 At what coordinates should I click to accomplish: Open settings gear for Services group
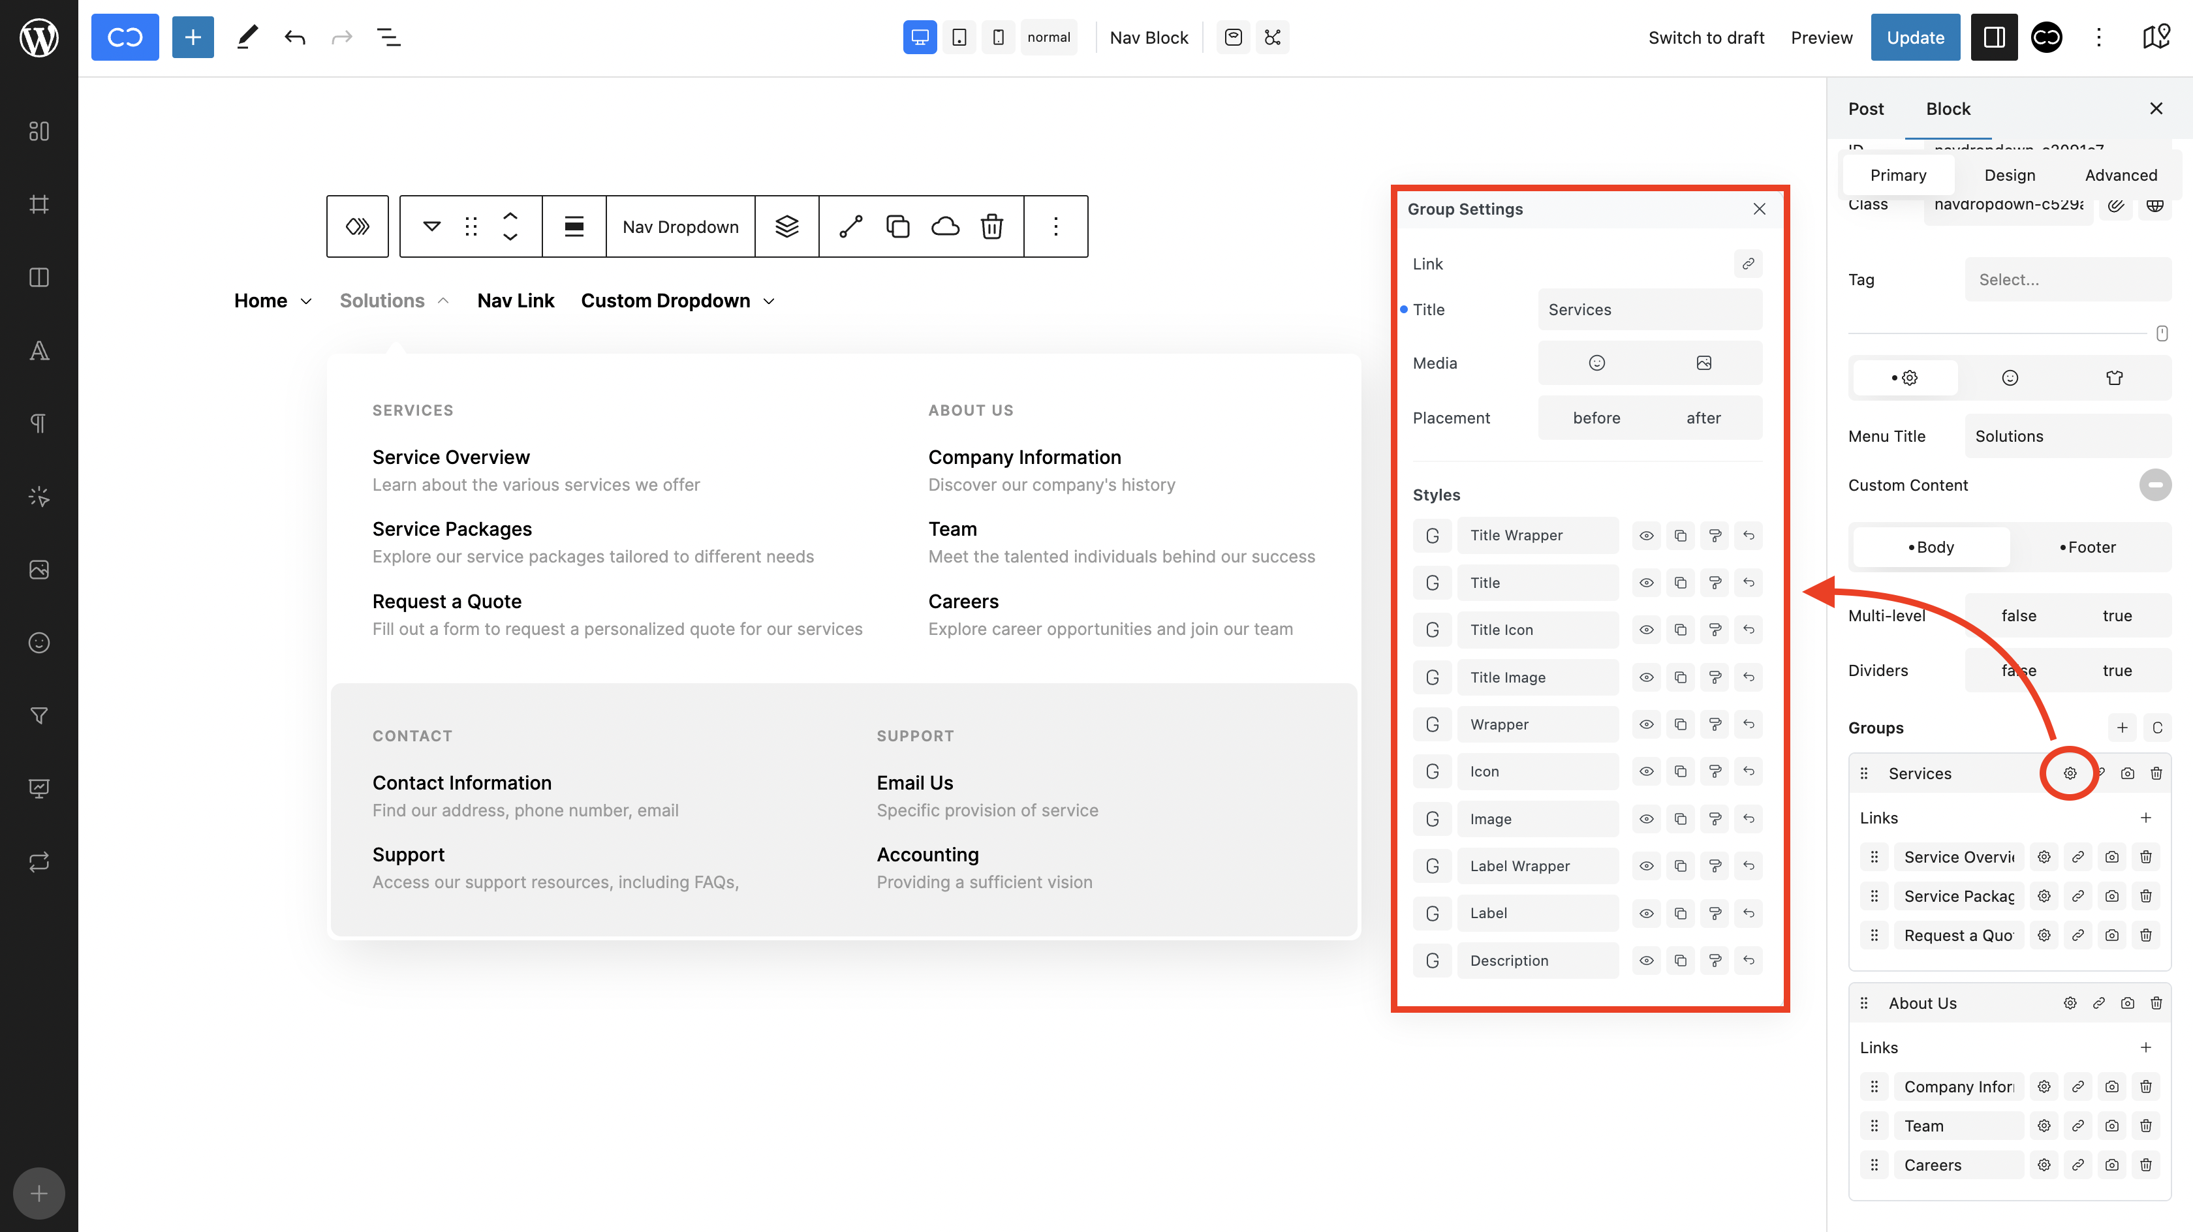[x=2070, y=773]
